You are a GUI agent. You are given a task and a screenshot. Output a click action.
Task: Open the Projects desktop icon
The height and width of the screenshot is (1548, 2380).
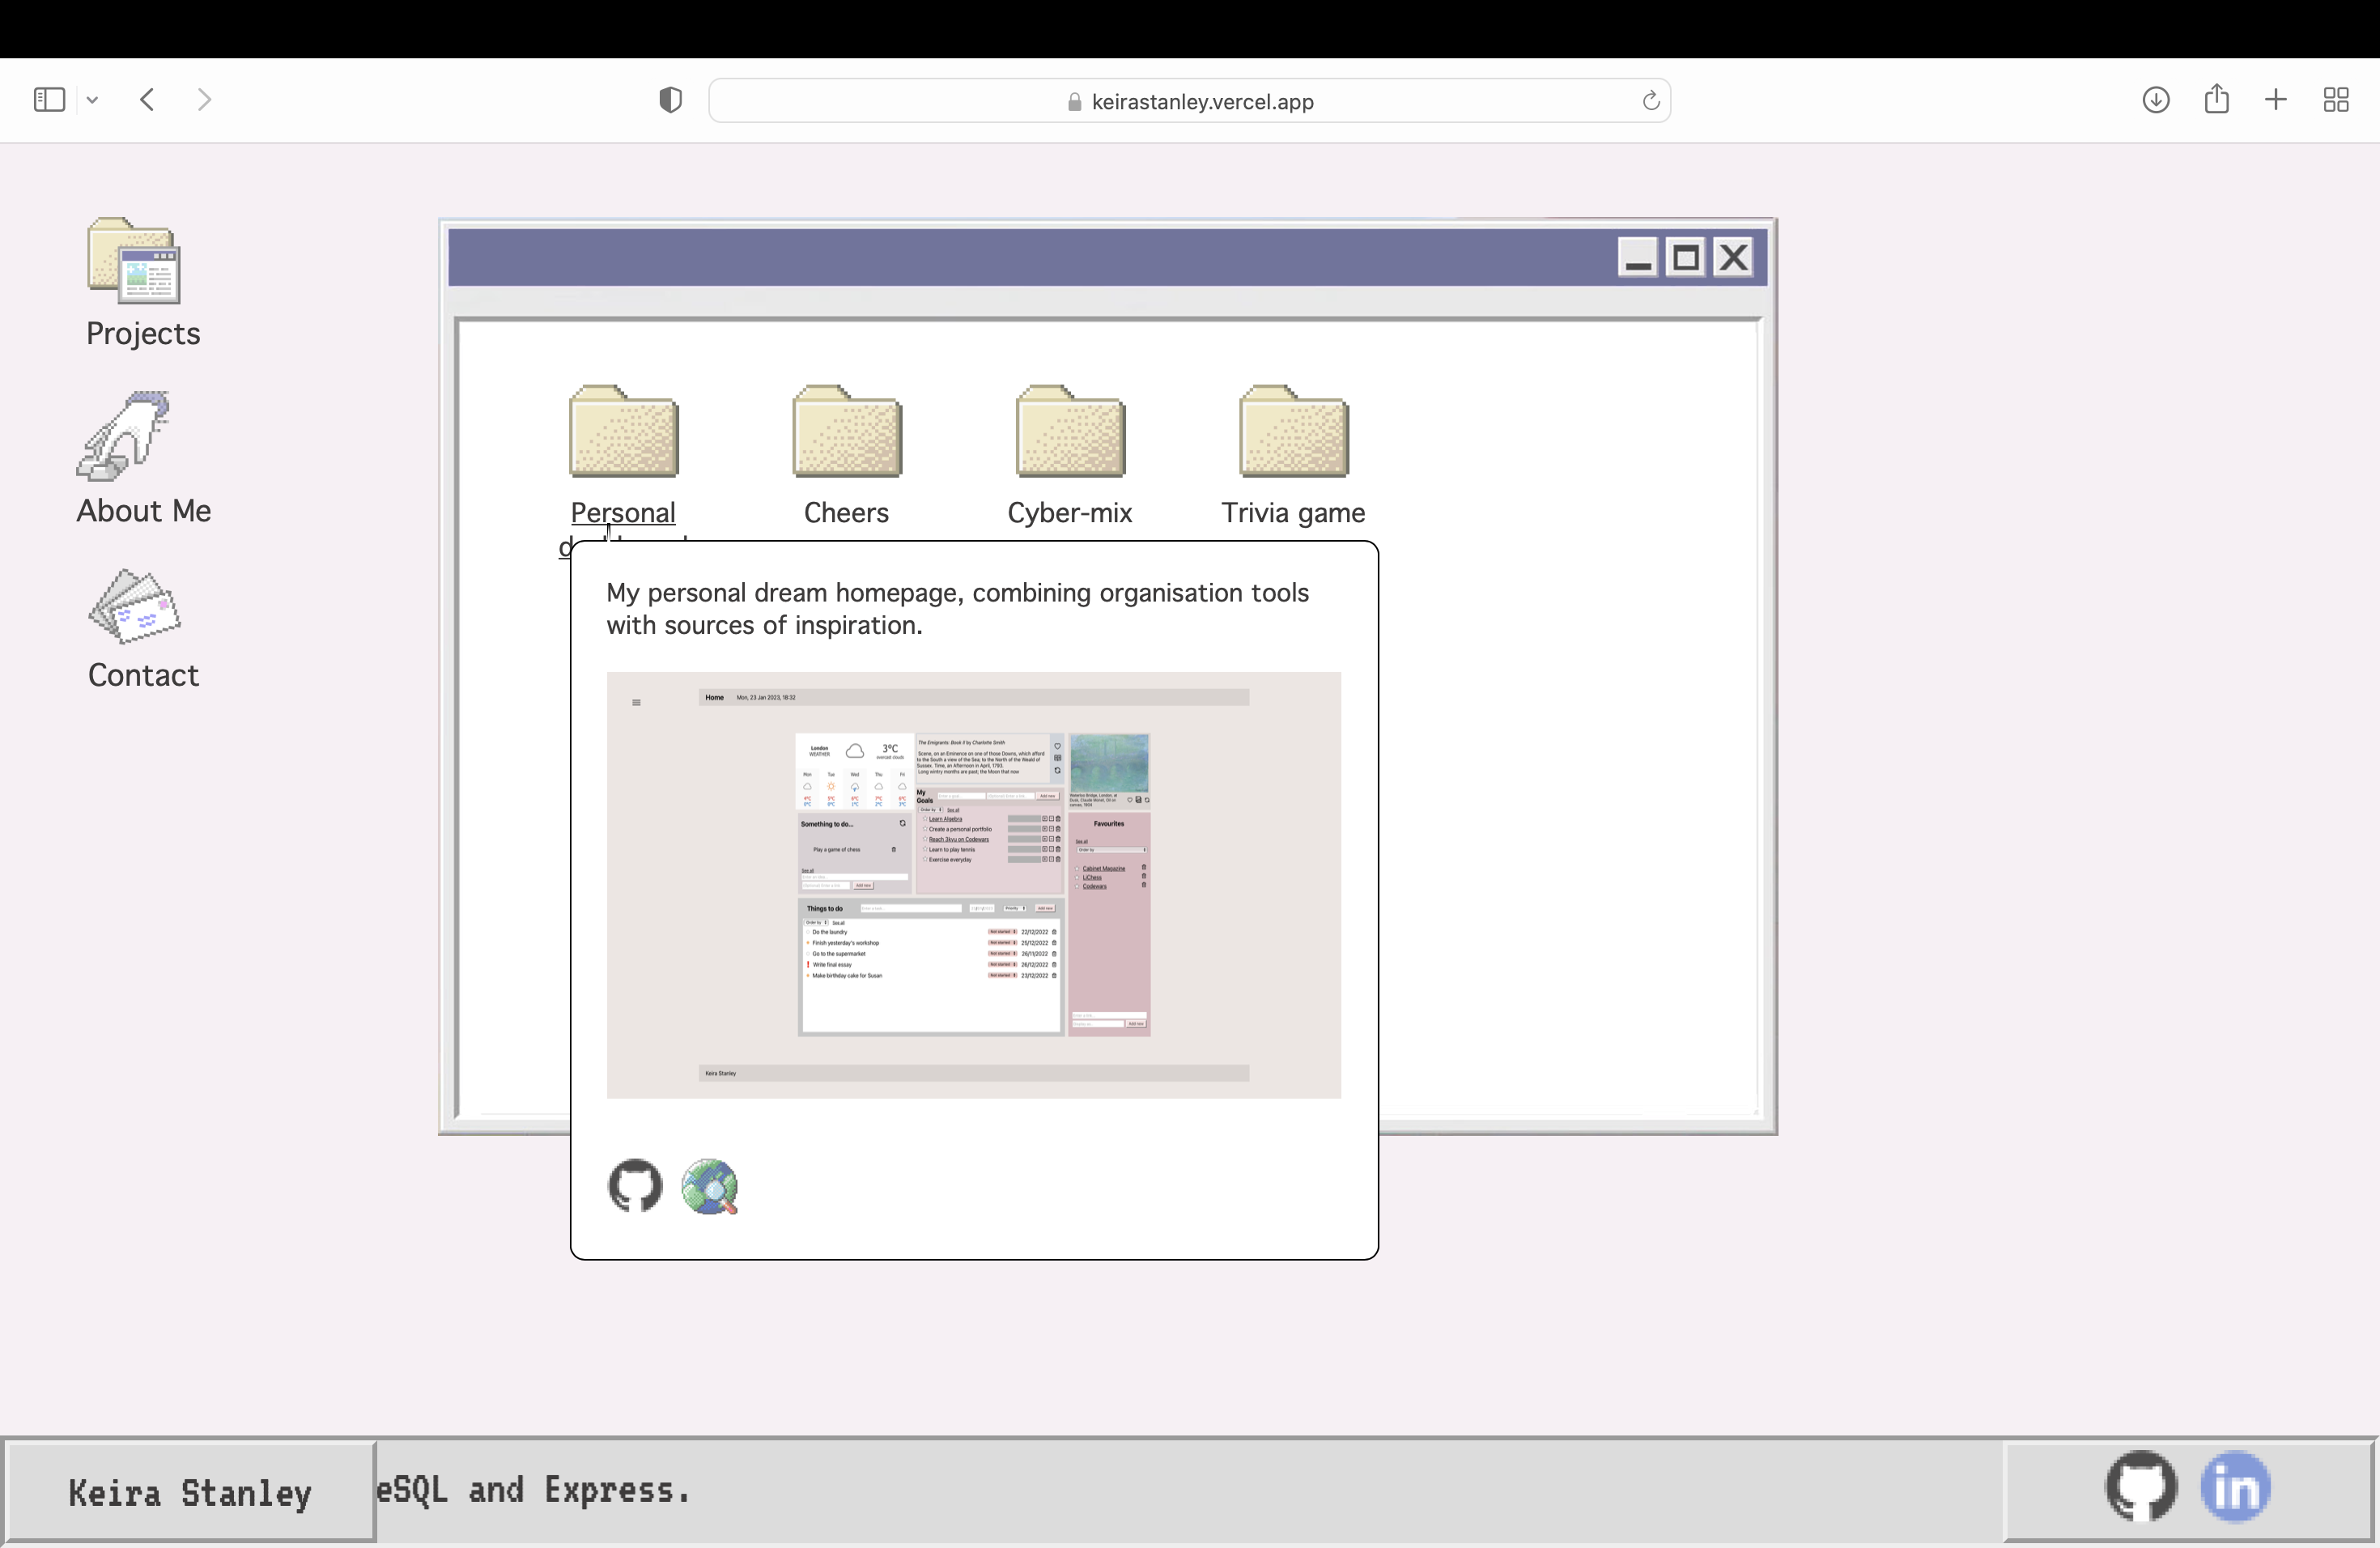[x=134, y=261]
